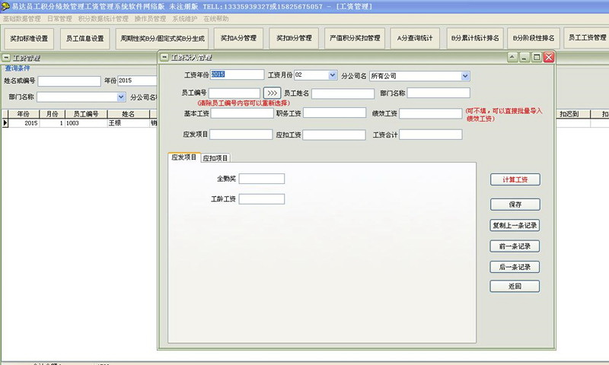Click the 工资合计 input field
This screenshot has width=609, height=365.
click(431, 135)
